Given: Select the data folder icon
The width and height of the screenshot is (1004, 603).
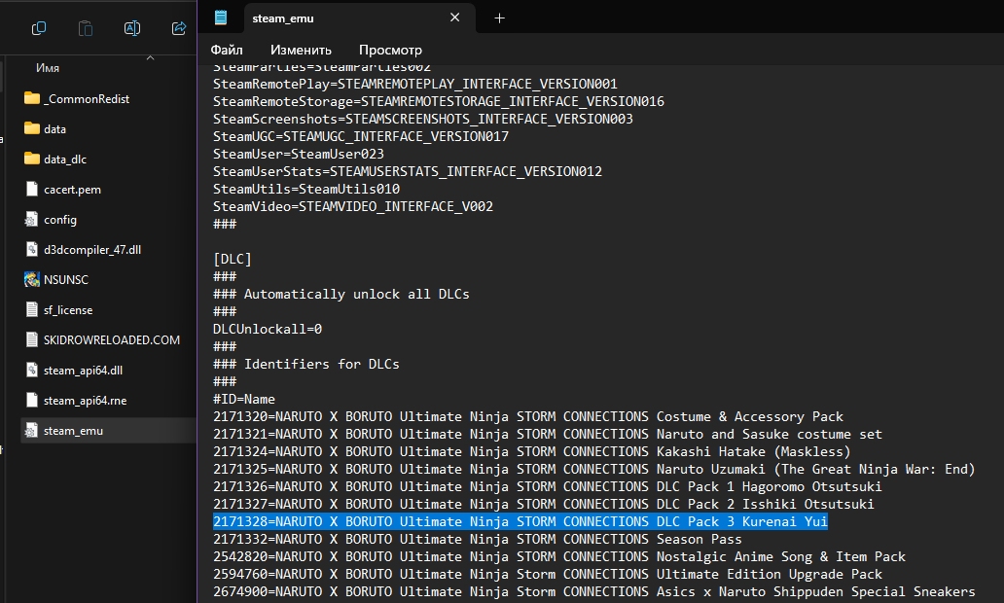Looking at the screenshot, I should point(31,128).
